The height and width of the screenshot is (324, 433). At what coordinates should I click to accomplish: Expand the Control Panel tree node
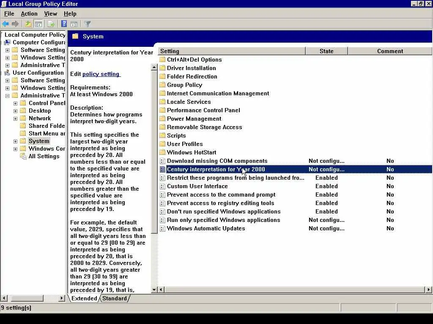pyautogui.click(x=16, y=103)
